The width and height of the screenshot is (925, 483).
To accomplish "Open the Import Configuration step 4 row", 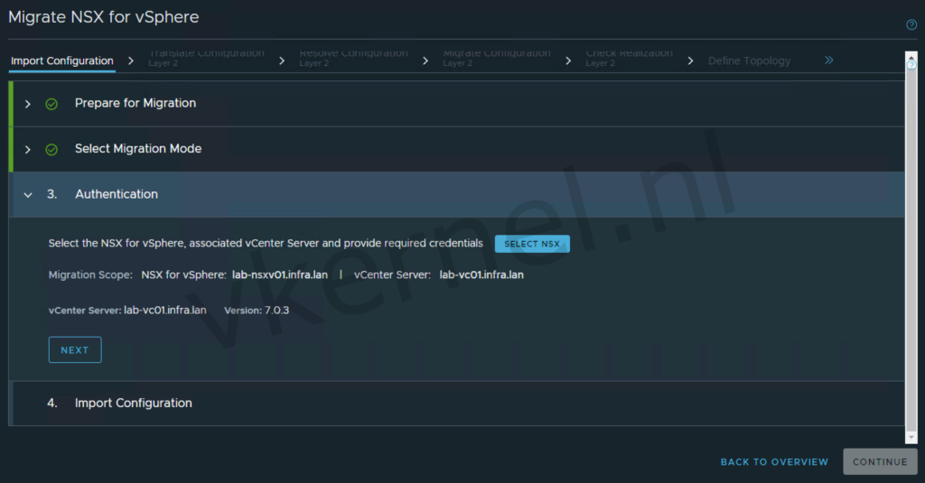I will click(458, 404).
